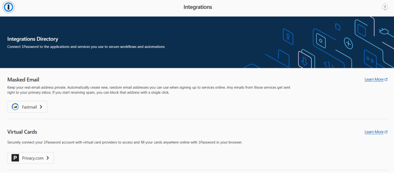Image resolution: width=394 pixels, height=173 pixels.
Task: Click the Virtual Cards description text
Action: [x=125, y=142]
